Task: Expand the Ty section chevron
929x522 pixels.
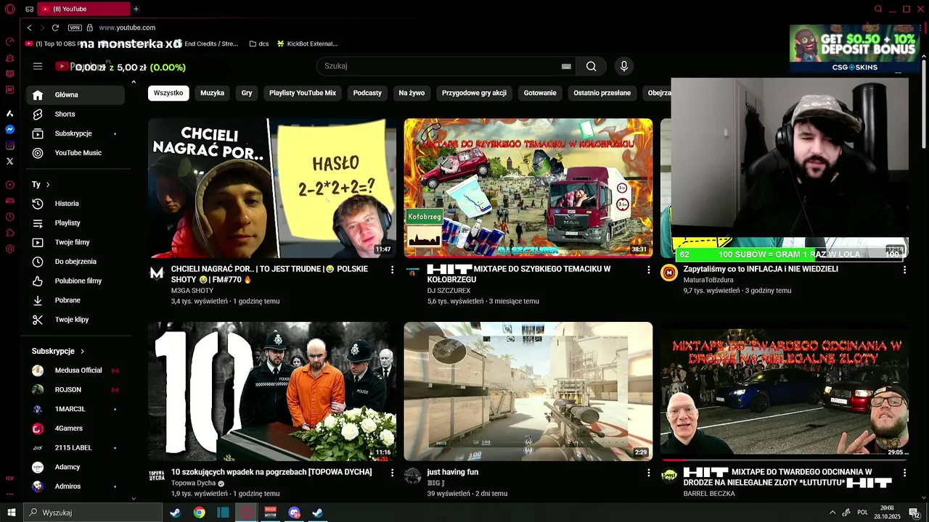Action: coord(48,185)
